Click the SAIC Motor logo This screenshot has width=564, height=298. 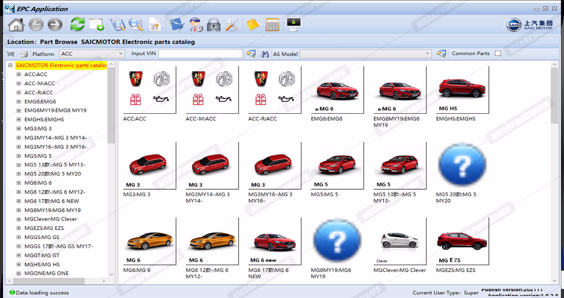tap(530, 25)
